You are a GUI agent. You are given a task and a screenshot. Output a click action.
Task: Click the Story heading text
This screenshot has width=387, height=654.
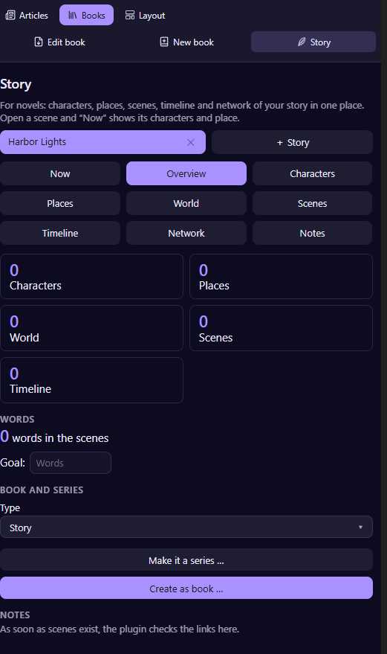pos(16,84)
